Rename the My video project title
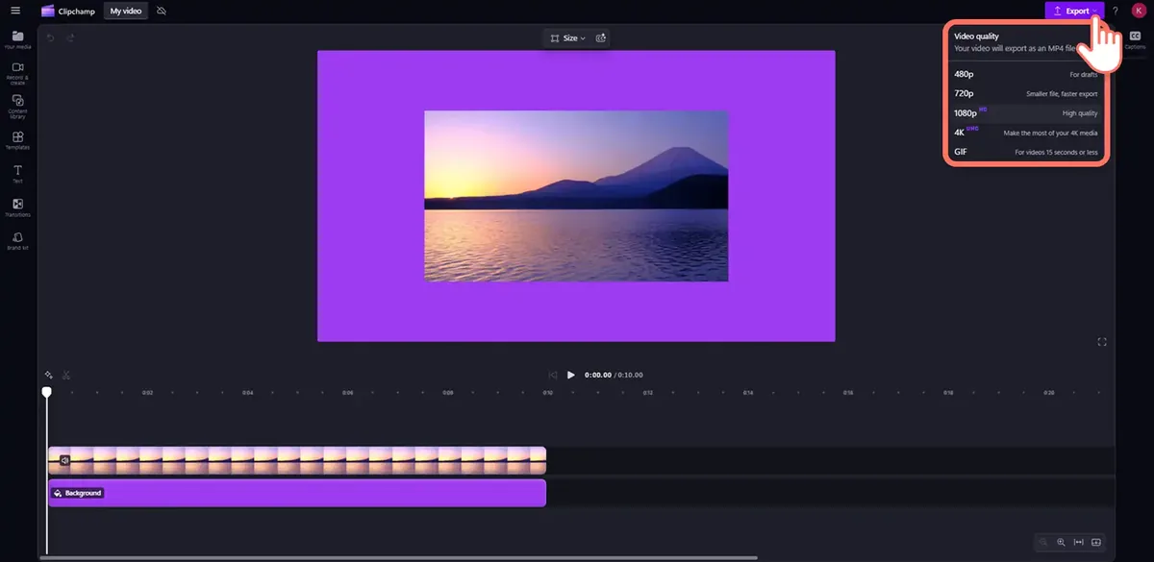1154x562 pixels. click(126, 11)
